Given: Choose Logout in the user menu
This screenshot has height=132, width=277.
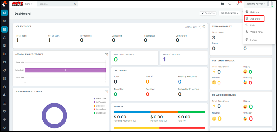Looking at the screenshot, I should click(254, 40).
